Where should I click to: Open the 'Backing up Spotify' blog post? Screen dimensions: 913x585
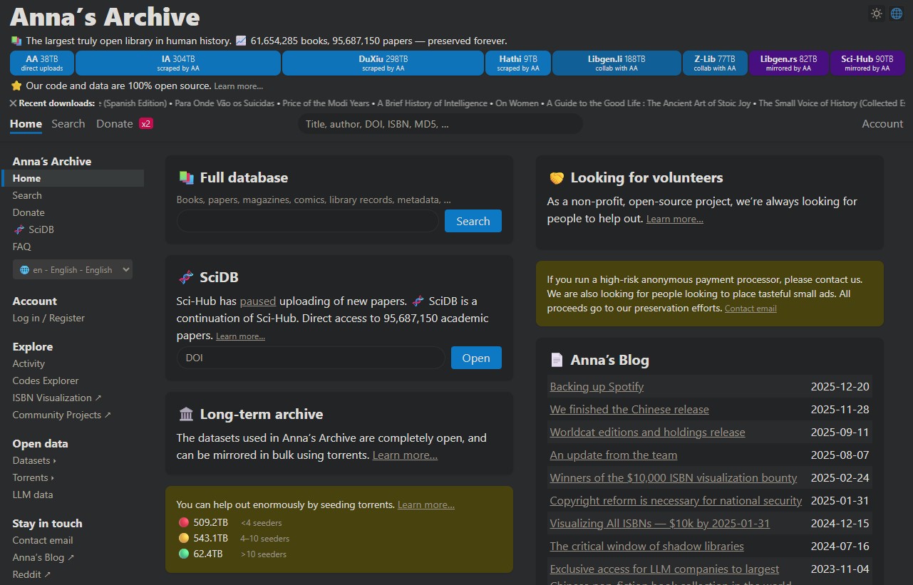597,386
